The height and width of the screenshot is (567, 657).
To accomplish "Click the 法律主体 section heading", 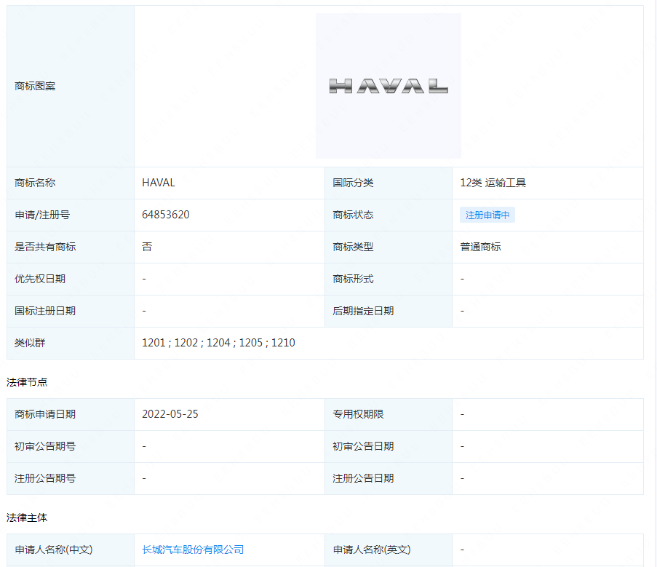I will click(27, 518).
